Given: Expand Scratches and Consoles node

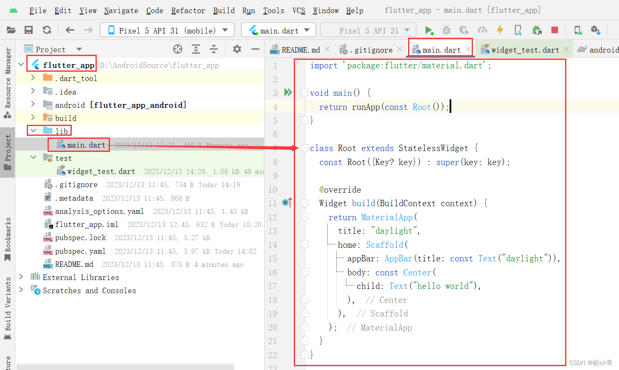Looking at the screenshot, I should click(21, 290).
